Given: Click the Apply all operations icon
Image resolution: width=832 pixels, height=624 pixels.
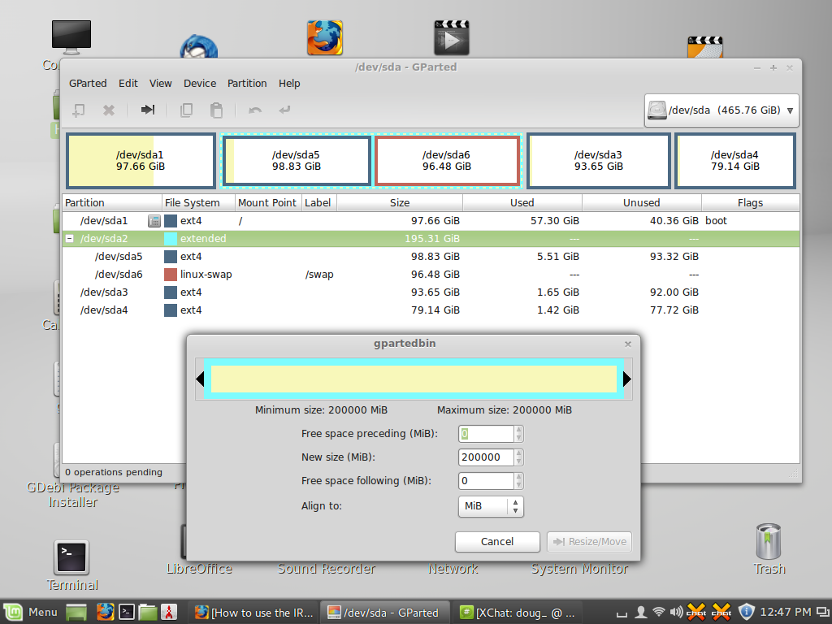Looking at the screenshot, I should [x=285, y=110].
